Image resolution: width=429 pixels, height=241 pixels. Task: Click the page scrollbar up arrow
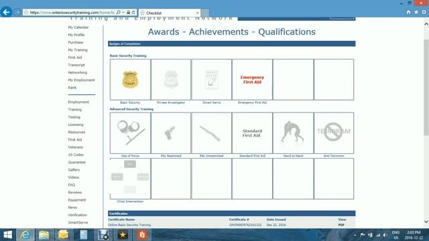point(426,24)
